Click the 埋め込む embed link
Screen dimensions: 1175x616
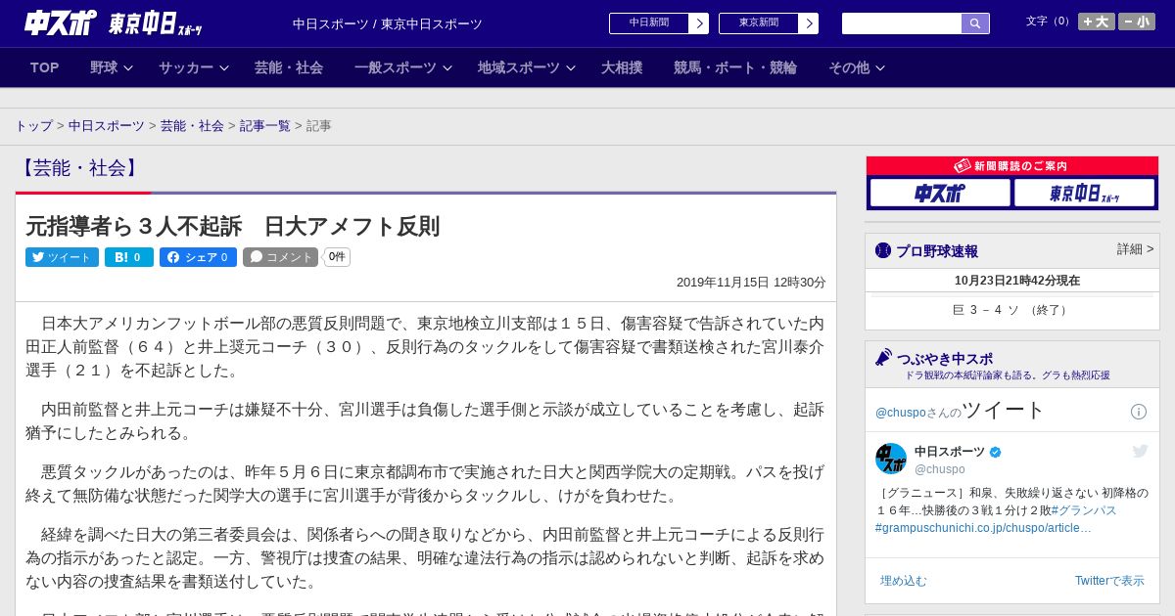coord(903,581)
